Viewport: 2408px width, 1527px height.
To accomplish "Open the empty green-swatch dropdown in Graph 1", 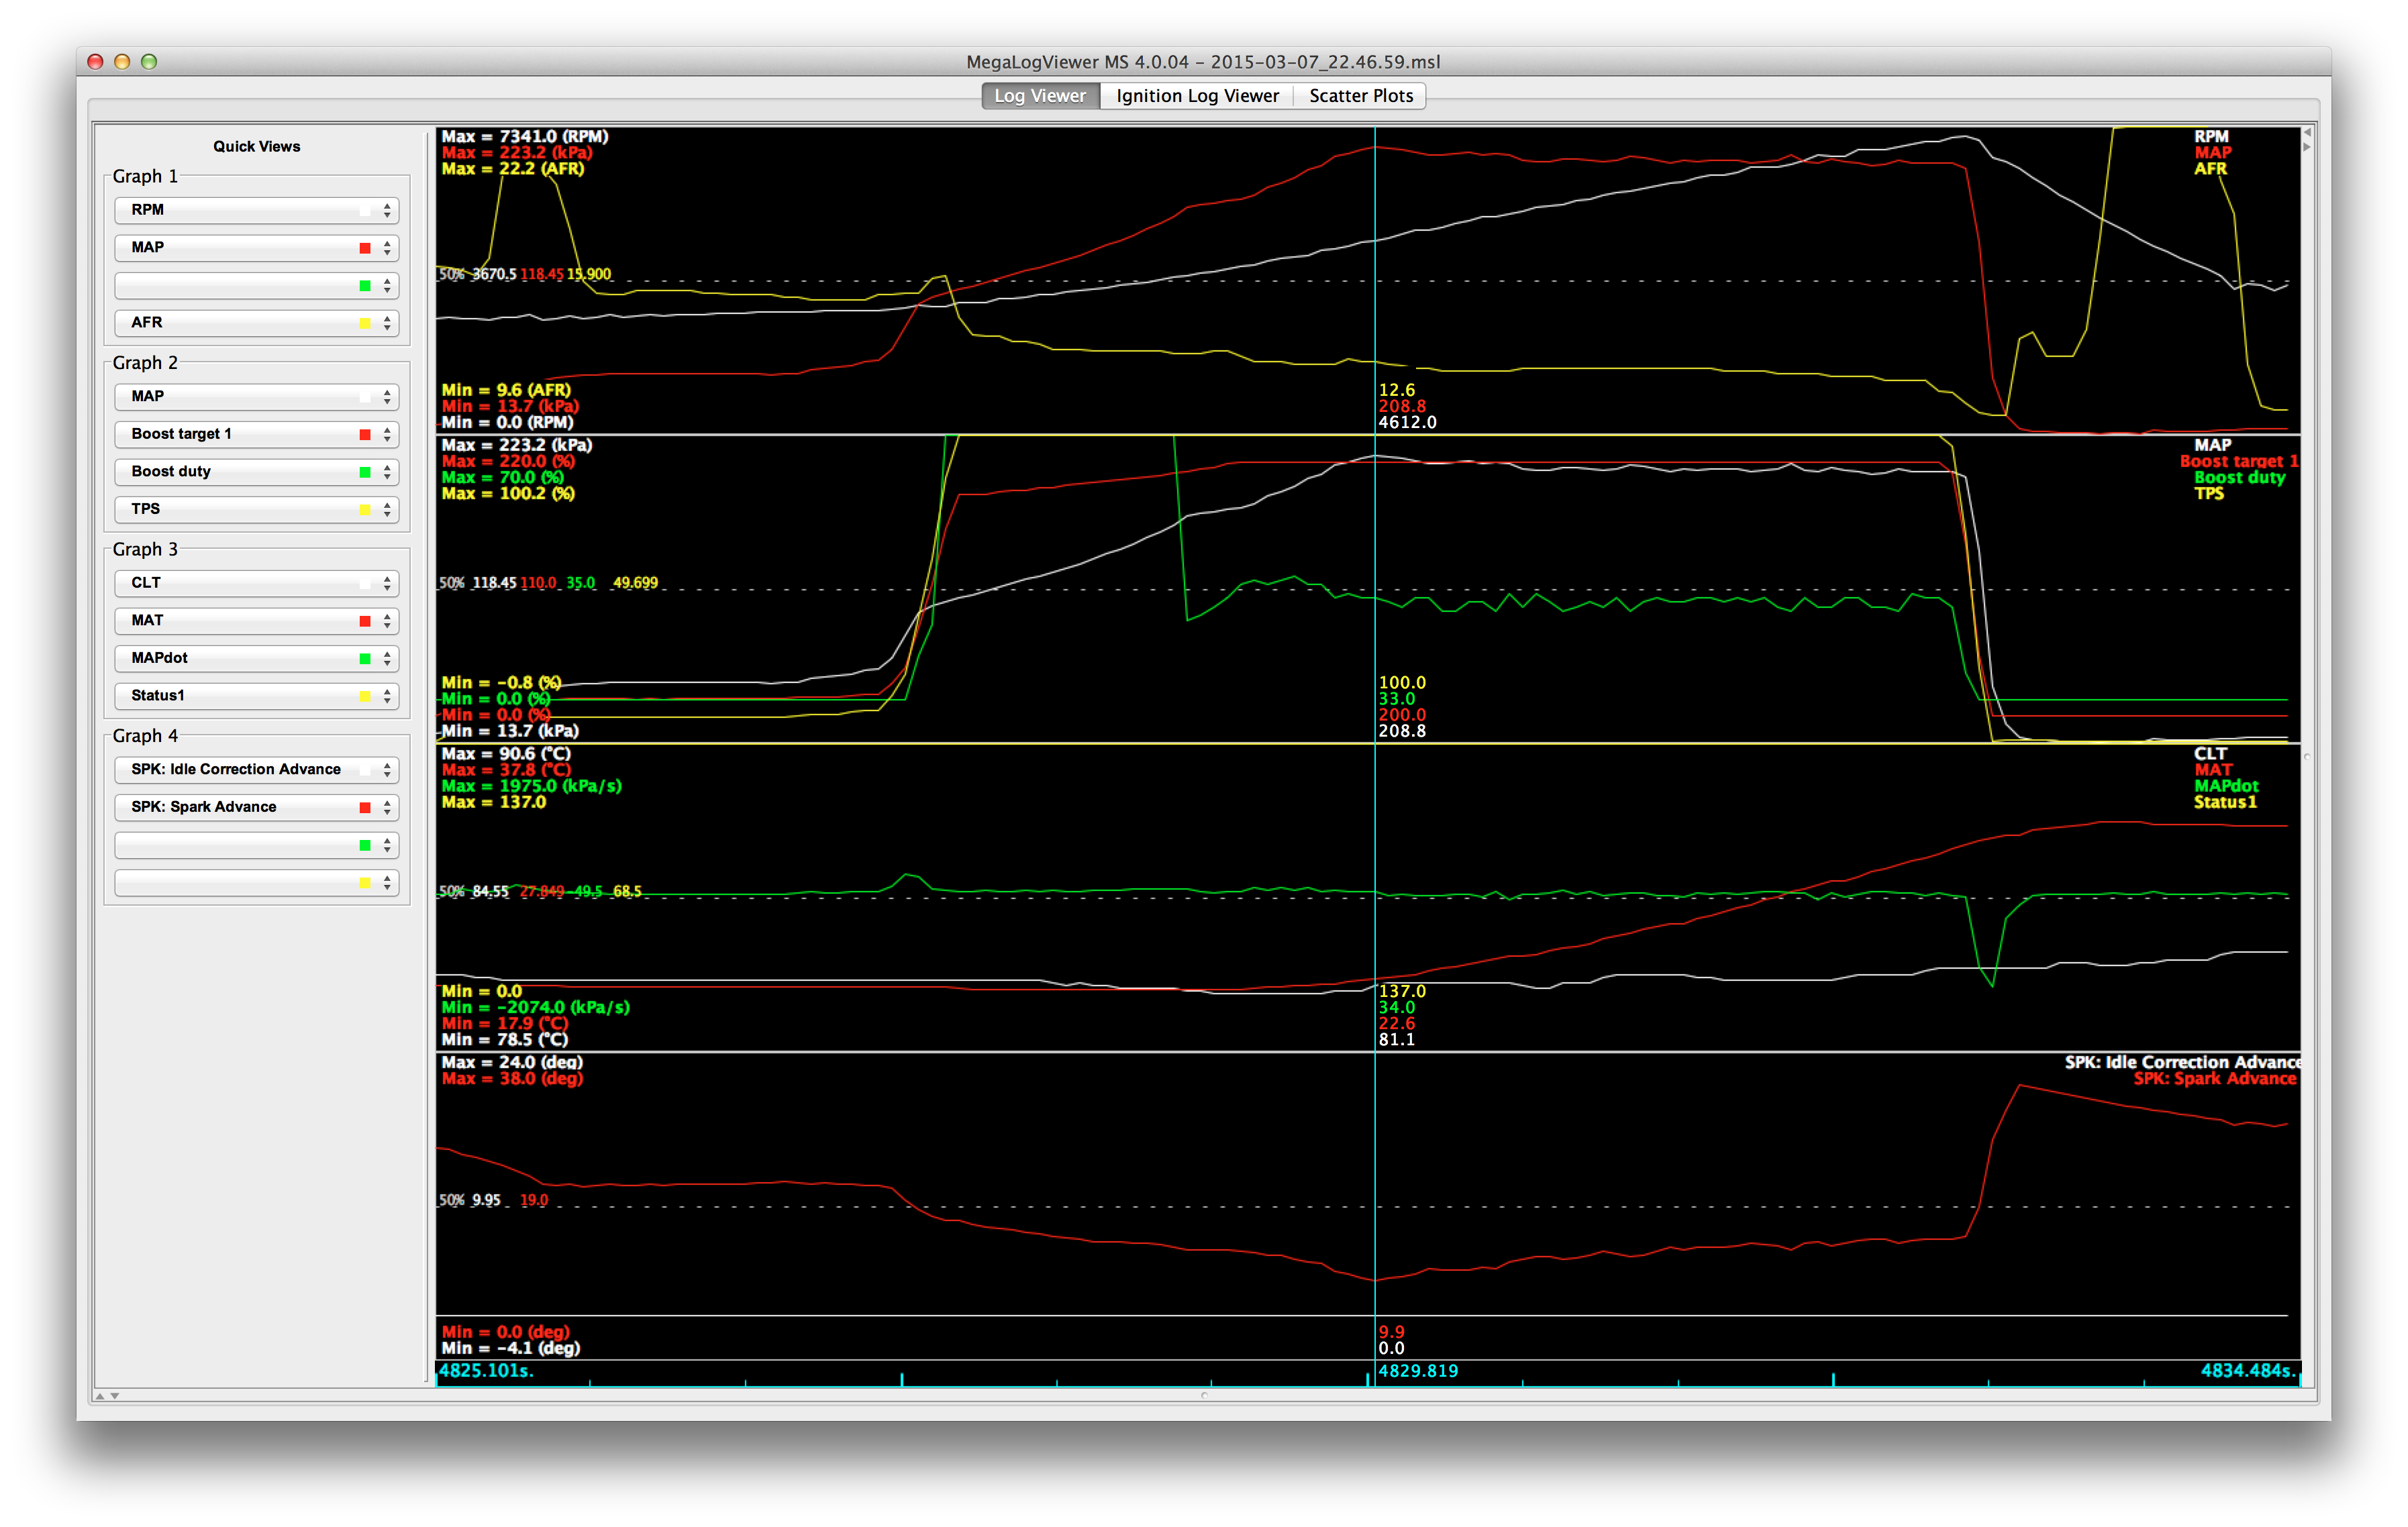I will point(256,286).
